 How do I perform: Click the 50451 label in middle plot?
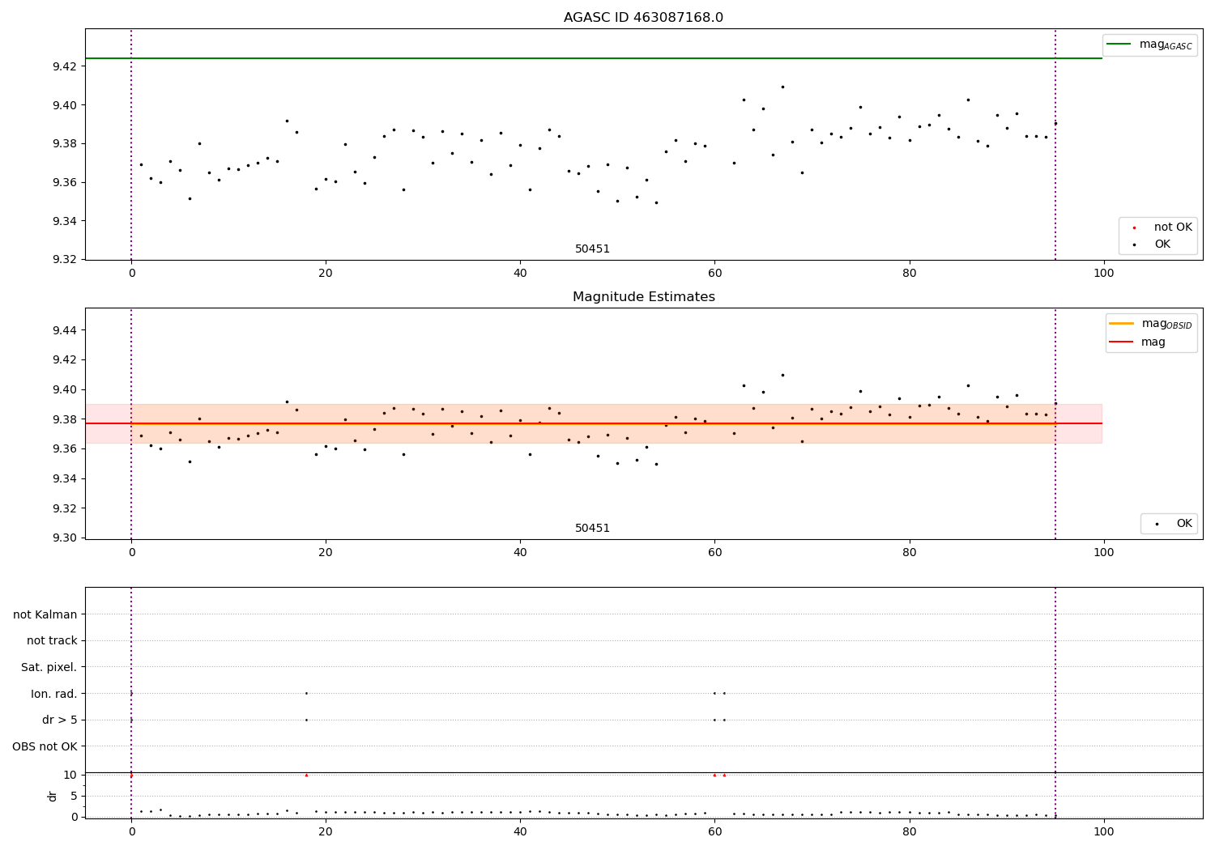(592, 528)
